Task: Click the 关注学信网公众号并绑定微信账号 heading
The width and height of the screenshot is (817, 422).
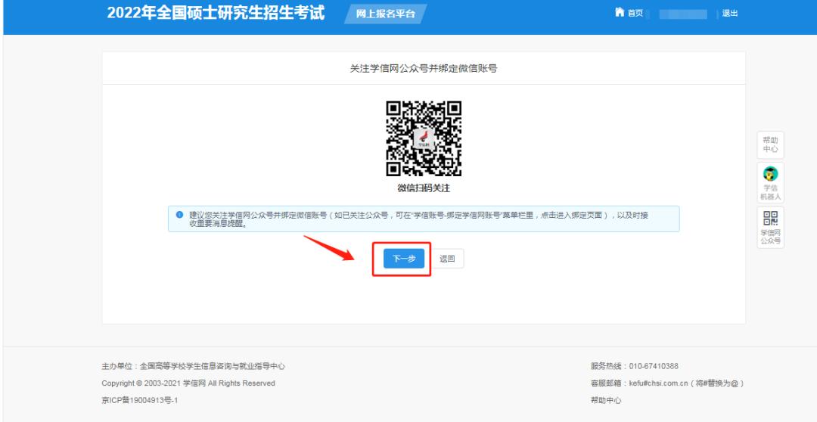Action: (x=424, y=68)
